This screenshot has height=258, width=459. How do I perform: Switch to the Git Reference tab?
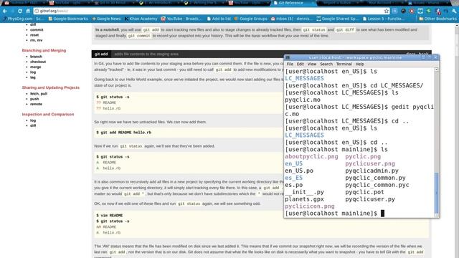(290, 3)
